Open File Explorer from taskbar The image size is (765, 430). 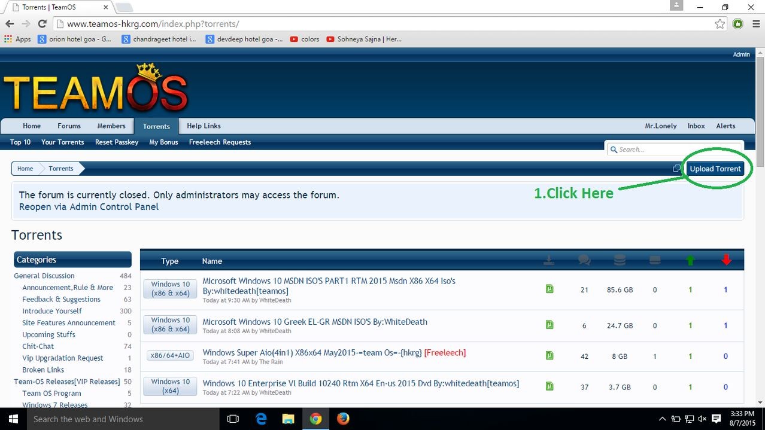[x=288, y=419]
